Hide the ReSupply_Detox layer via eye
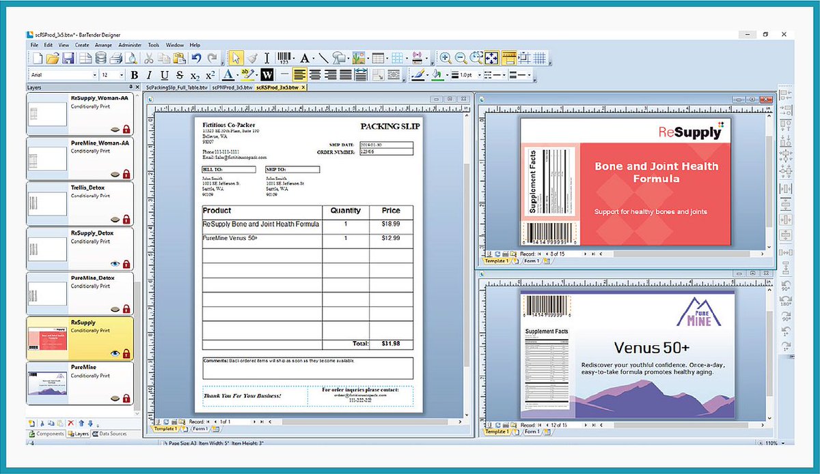The height and width of the screenshot is (474, 820). point(115,263)
